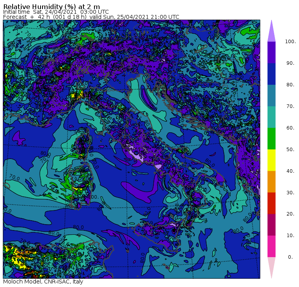
Task: Click the '60.' colorbar scale label
Action: 290,128
